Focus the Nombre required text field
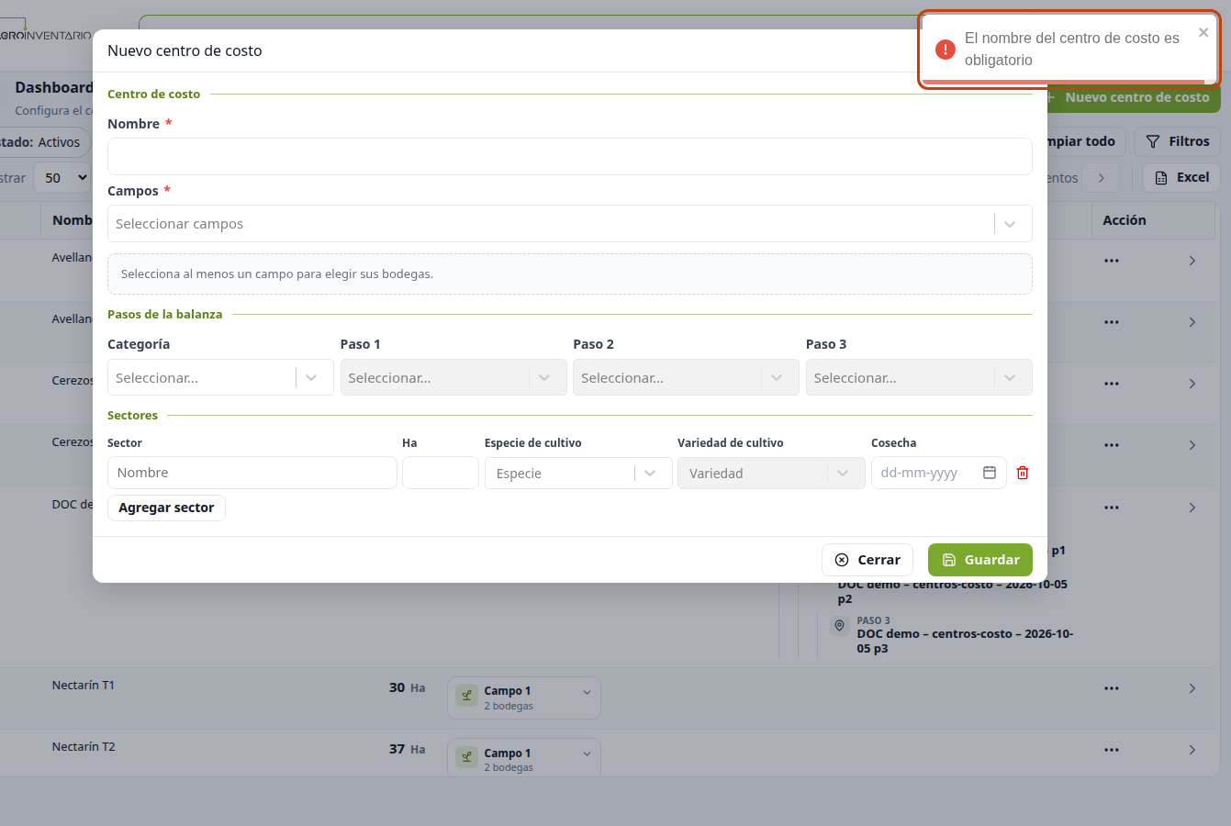Viewport: 1231px width, 826px height. (x=570, y=157)
